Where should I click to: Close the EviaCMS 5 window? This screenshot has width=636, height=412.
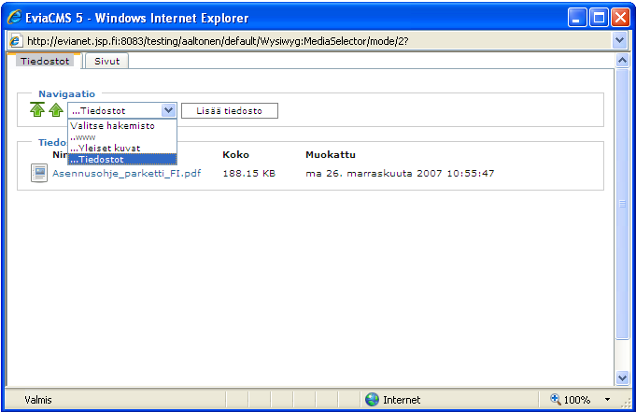(620, 18)
